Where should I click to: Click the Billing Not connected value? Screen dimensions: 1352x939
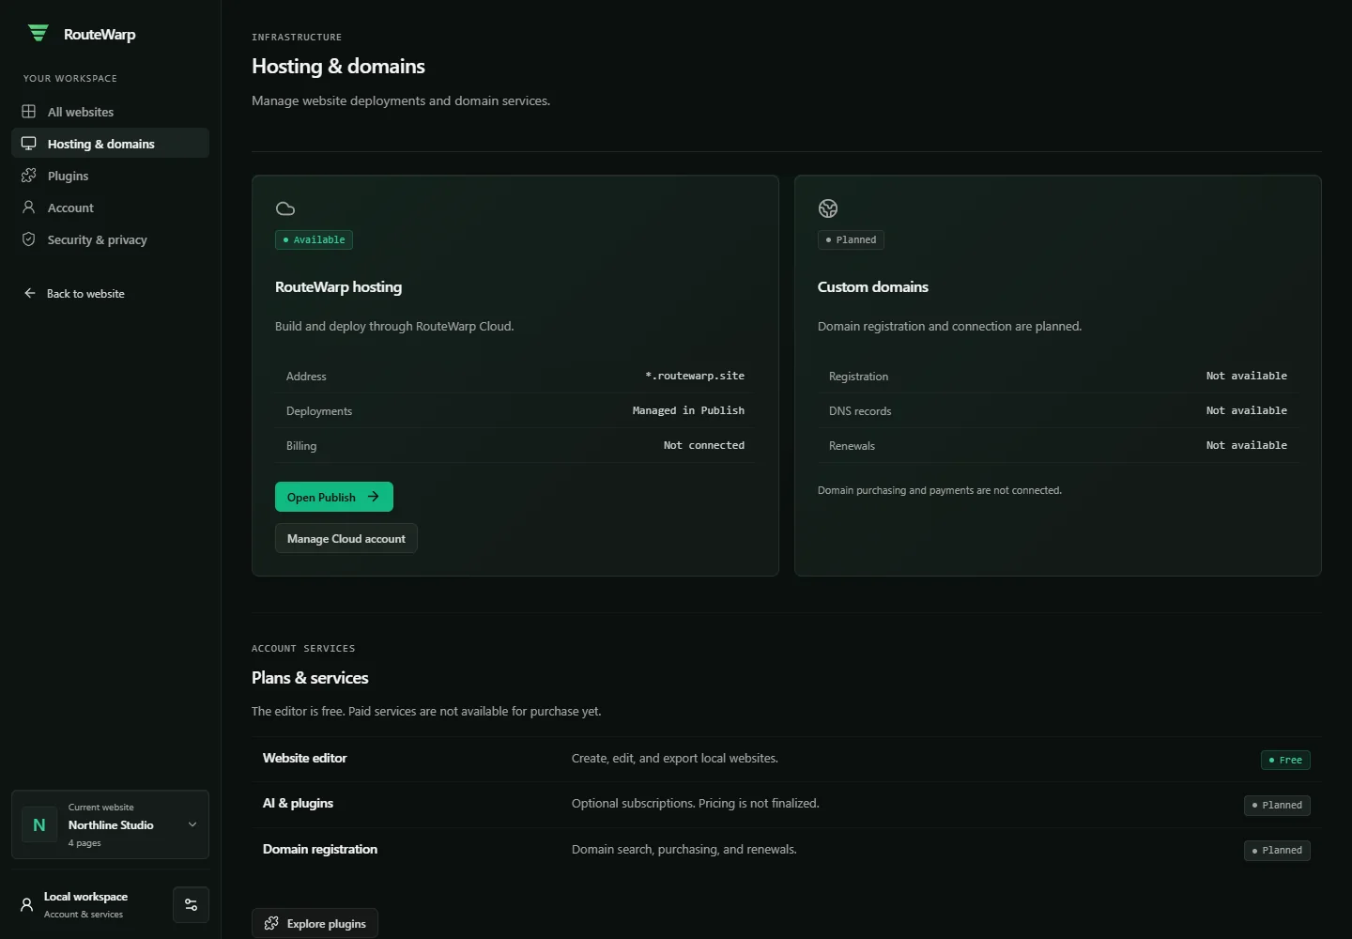tap(704, 445)
